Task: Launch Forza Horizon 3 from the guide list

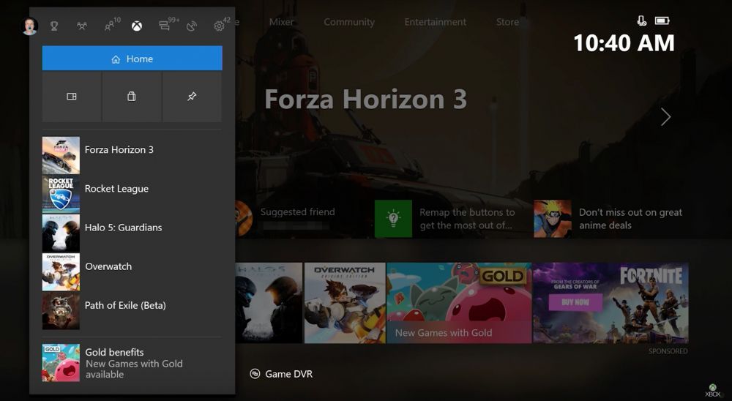Action: point(132,155)
